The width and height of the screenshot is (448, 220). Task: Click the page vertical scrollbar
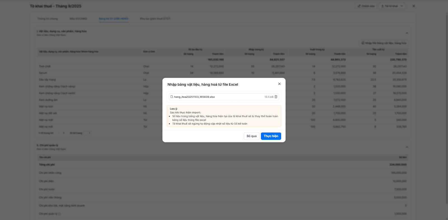[x=447, y=112]
